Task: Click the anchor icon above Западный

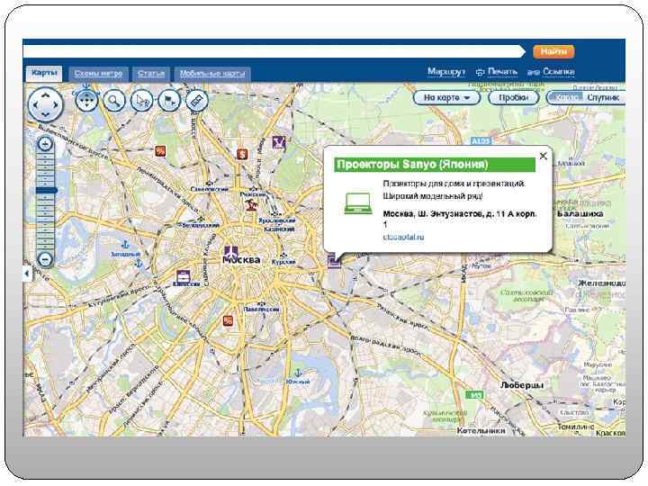Action: 124,245
